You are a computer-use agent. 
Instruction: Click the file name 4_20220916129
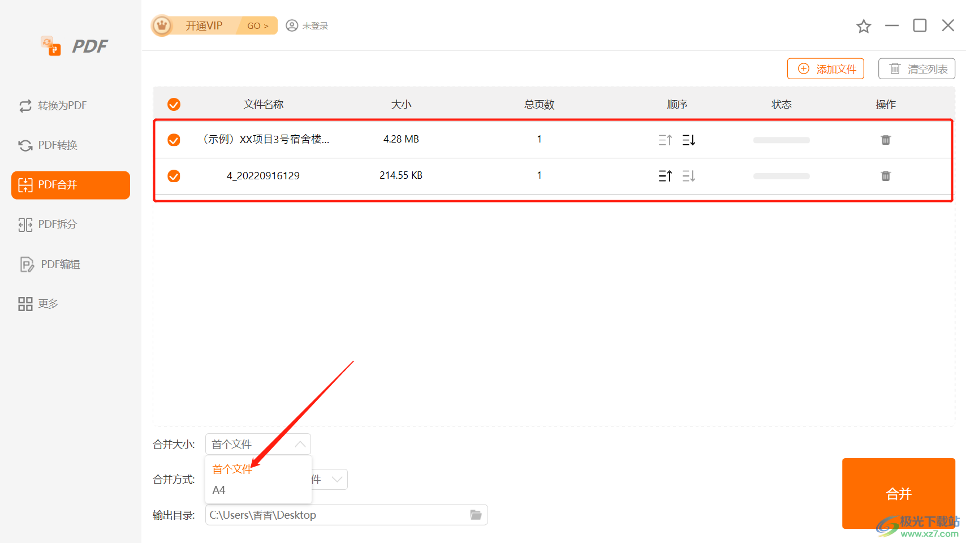click(263, 176)
